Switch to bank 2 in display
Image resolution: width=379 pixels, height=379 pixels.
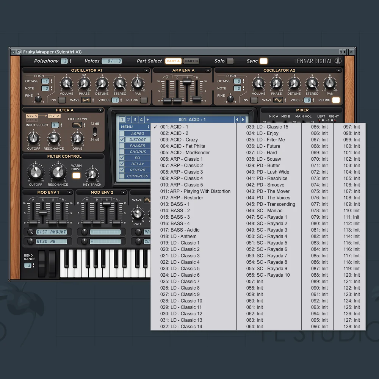[x=128, y=119]
